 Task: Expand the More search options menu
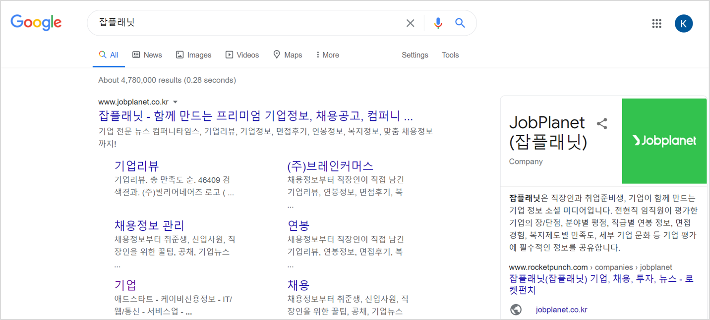328,55
